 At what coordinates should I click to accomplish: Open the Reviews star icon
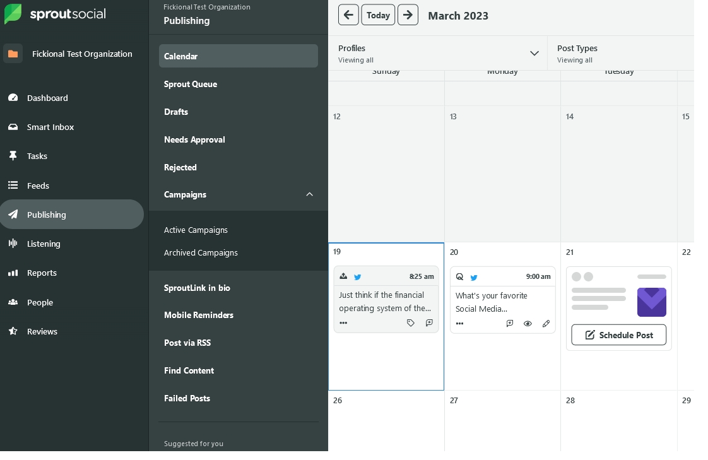click(13, 331)
